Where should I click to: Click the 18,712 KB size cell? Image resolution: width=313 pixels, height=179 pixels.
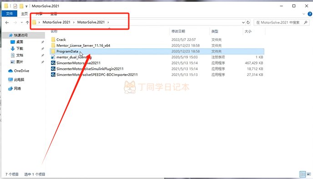(x=255, y=69)
